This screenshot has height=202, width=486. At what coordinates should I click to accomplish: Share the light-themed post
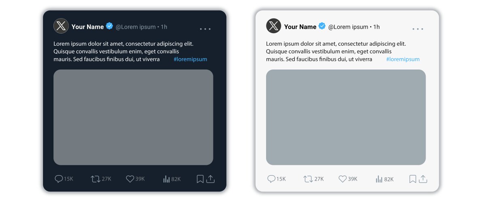coord(423,179)
